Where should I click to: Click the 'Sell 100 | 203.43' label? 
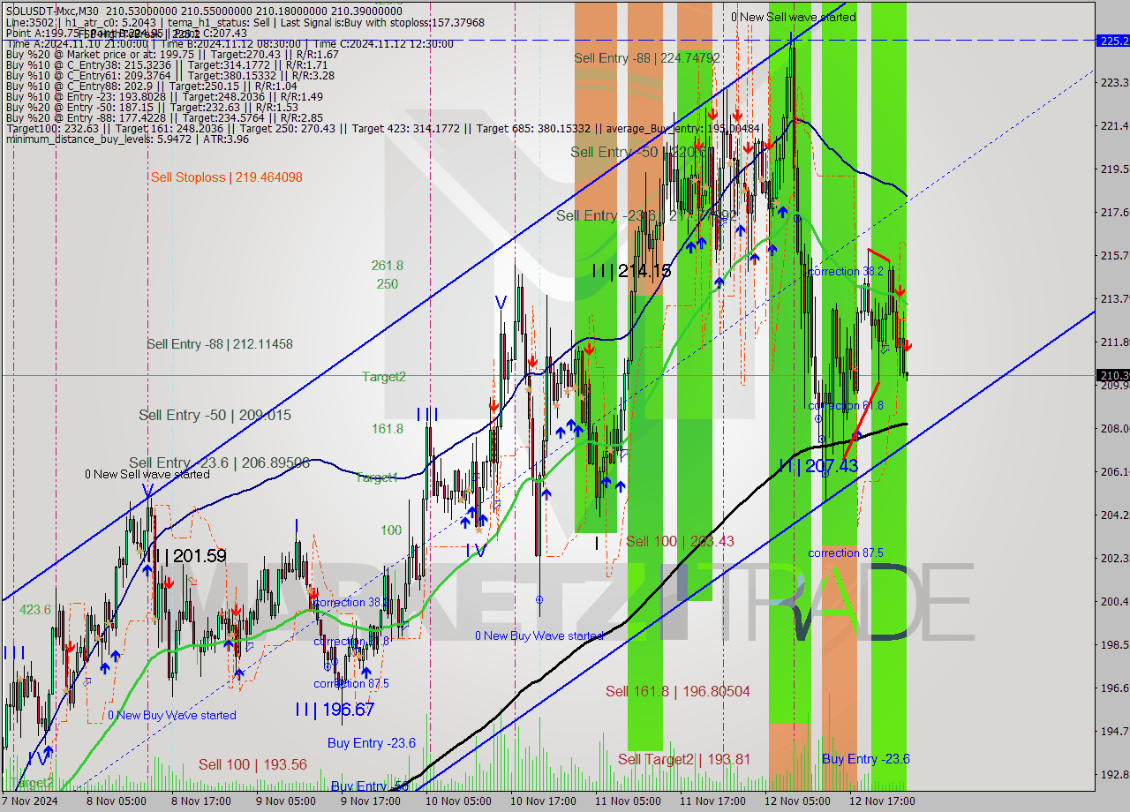680,541
